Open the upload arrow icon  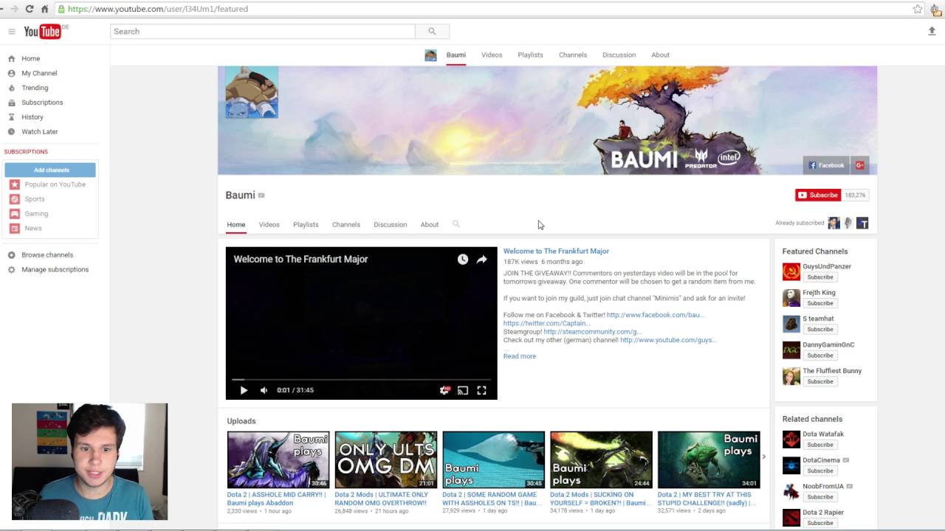[x=932, y=31]
